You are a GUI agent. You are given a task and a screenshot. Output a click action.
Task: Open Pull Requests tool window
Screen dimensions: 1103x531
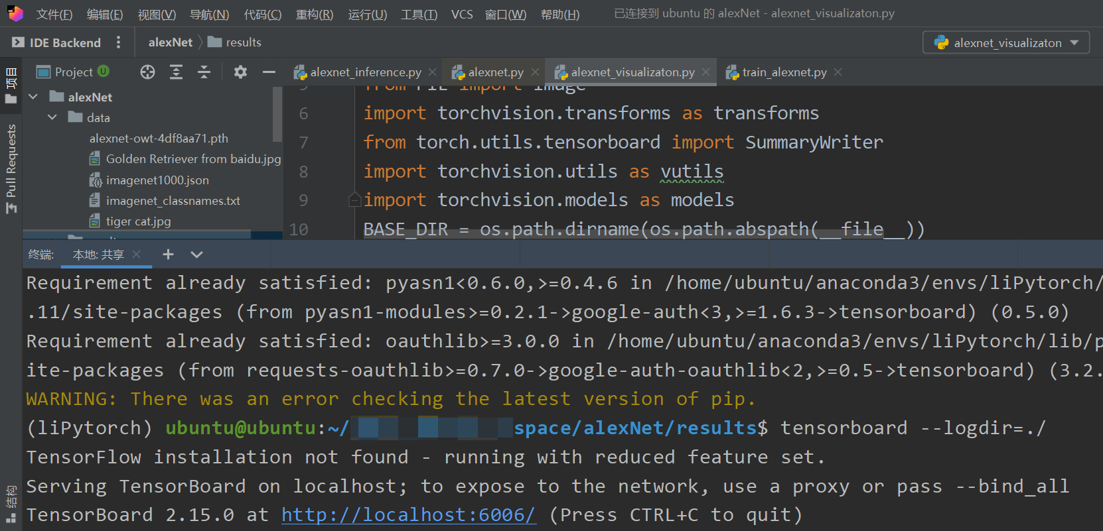pyautogui.click(x=11, y=168)
